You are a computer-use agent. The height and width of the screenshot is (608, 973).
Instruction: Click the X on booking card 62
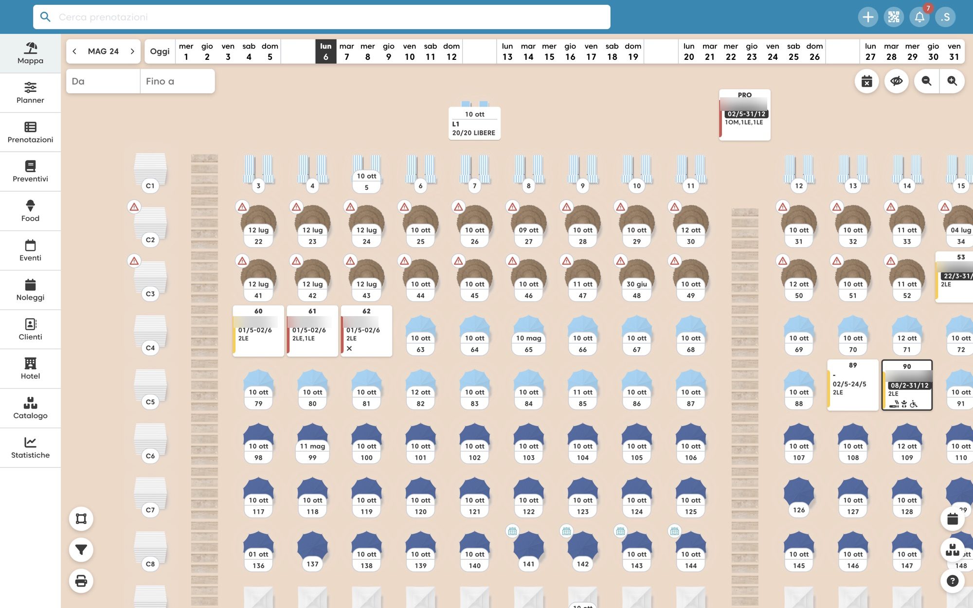(x=349, y=348)
